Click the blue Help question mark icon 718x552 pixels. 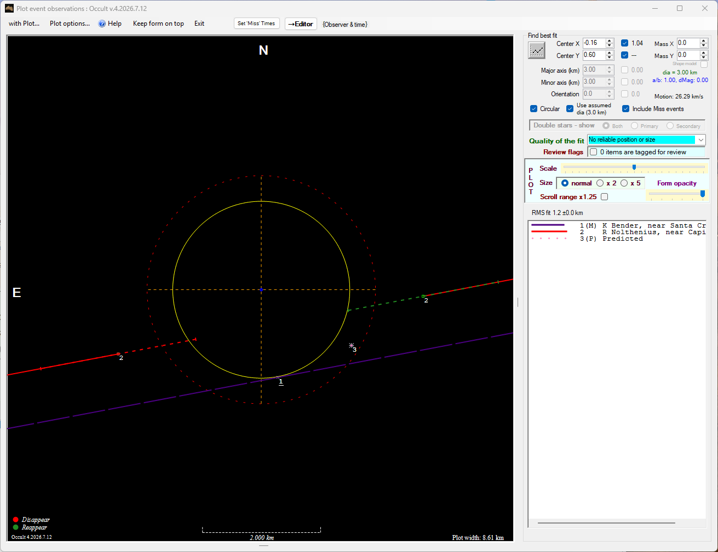point(102,24)
